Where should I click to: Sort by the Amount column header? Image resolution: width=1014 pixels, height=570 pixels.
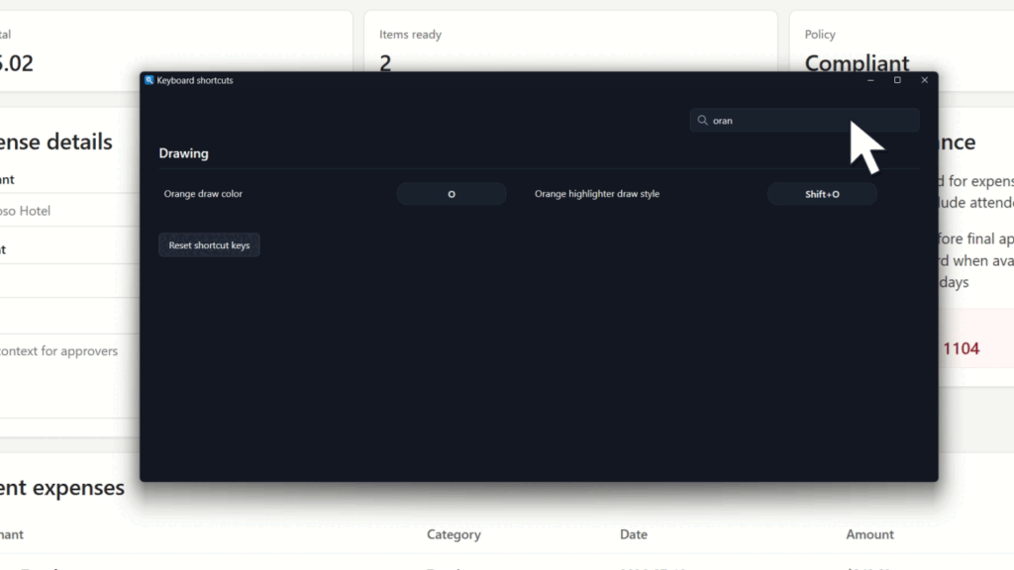[869, 534]
